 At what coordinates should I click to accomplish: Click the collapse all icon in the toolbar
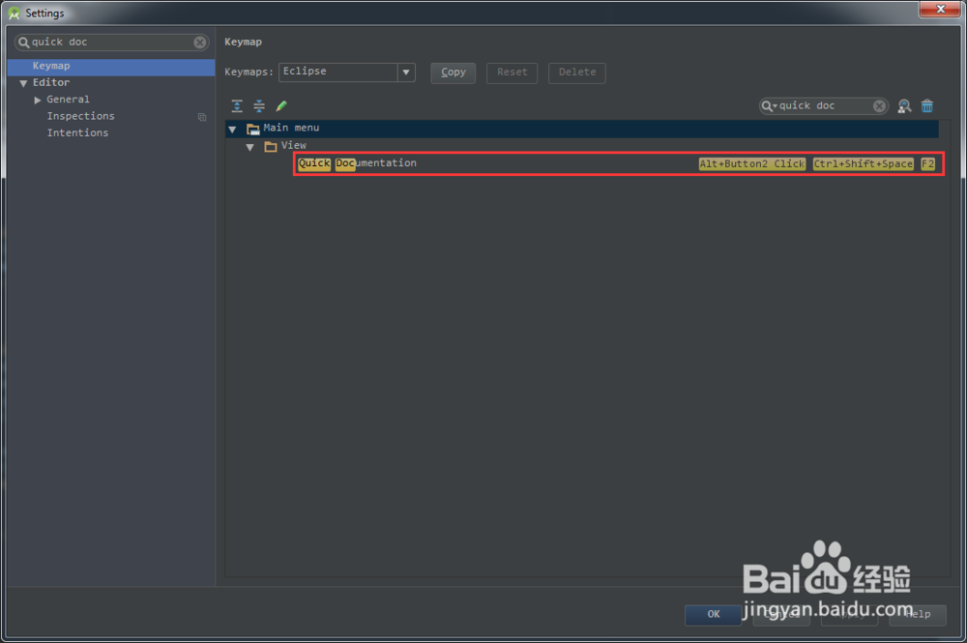pos(259,105)
